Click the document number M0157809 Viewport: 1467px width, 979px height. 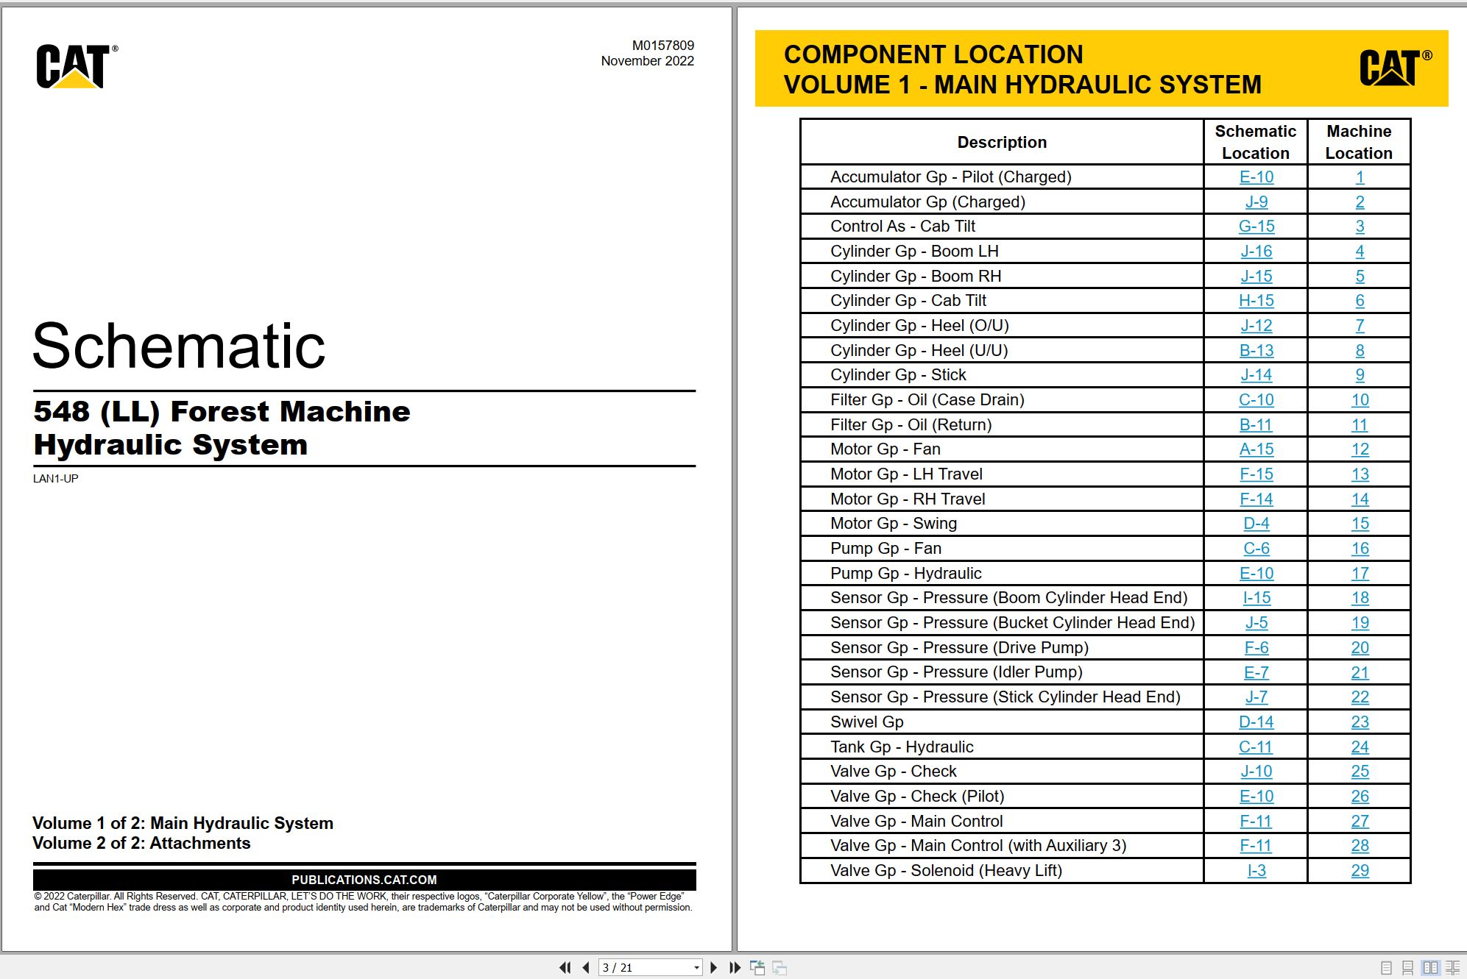(662, 46)
